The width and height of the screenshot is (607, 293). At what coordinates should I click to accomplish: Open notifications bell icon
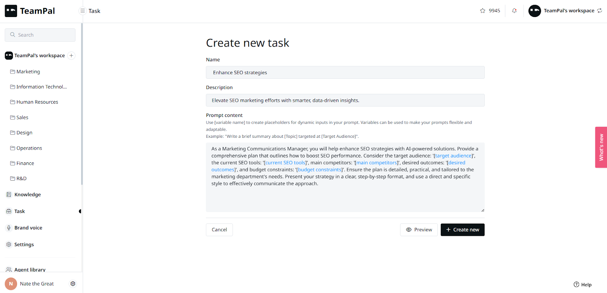click(514, 11)
